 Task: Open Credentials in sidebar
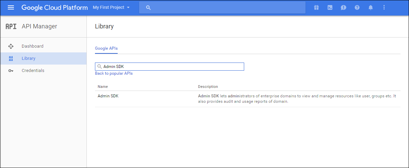pyautogui.click(x=33, y=71)
